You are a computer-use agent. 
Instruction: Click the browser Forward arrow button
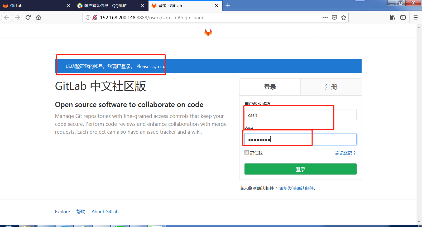coord(17,18)
